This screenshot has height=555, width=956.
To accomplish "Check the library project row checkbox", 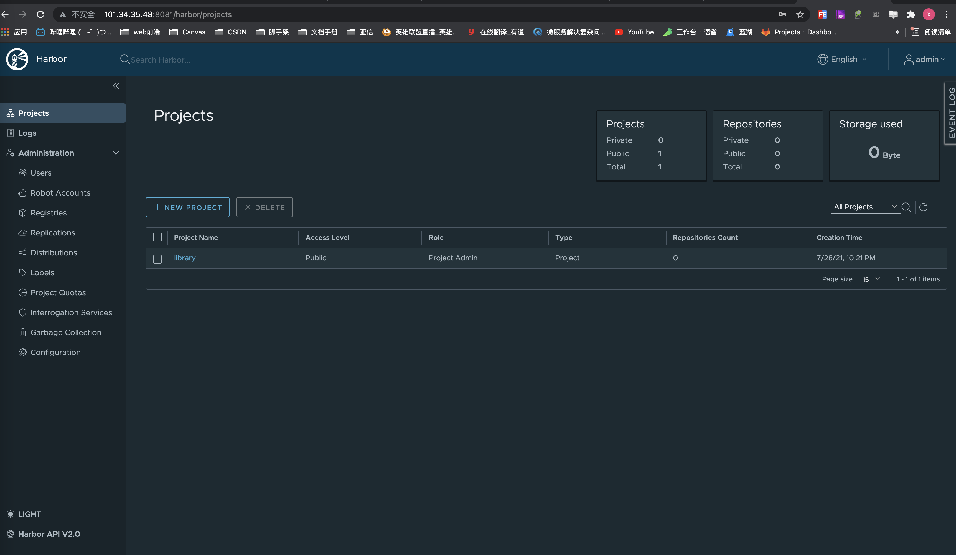I will click(157, 259).
